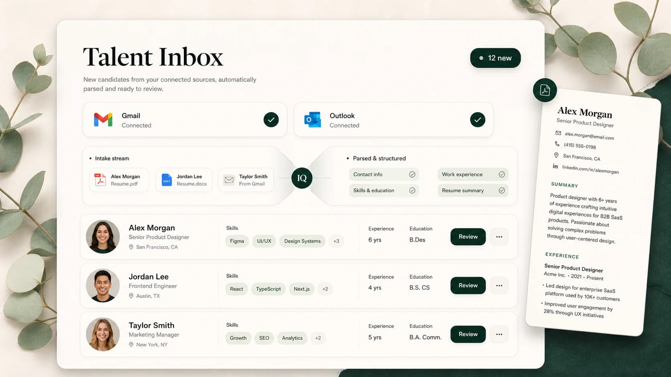Select the UI/UX skill tag
This screenshot has height=377, width=671.
264,241
